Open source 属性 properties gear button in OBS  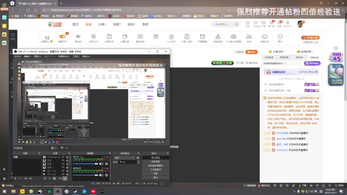pos(55,148)
